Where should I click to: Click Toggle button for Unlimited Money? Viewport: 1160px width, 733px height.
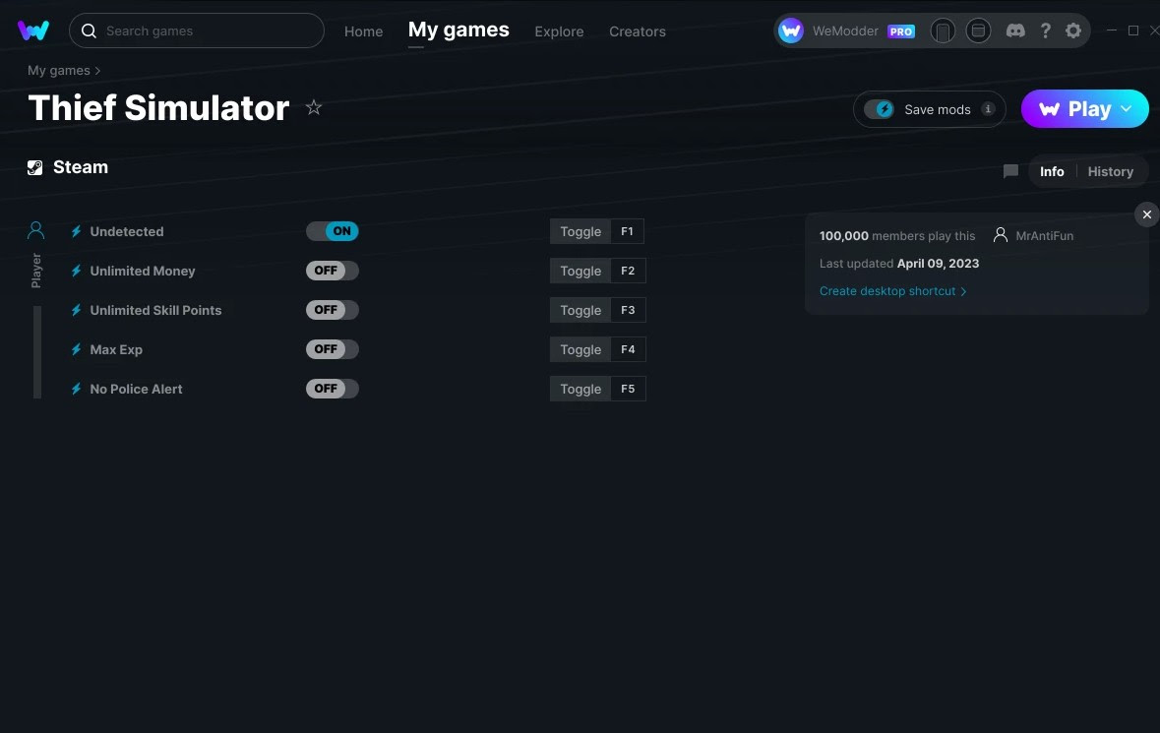[580, 270]
